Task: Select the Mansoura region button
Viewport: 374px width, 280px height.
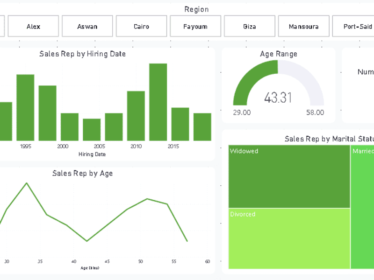Action: [303, 26]
